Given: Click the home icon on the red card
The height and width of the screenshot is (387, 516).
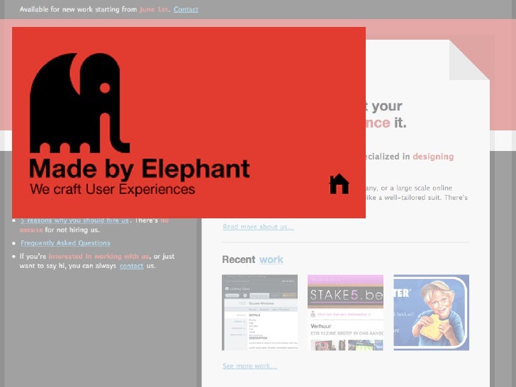Looking at the screenshot, I should (x=340, y=184).
